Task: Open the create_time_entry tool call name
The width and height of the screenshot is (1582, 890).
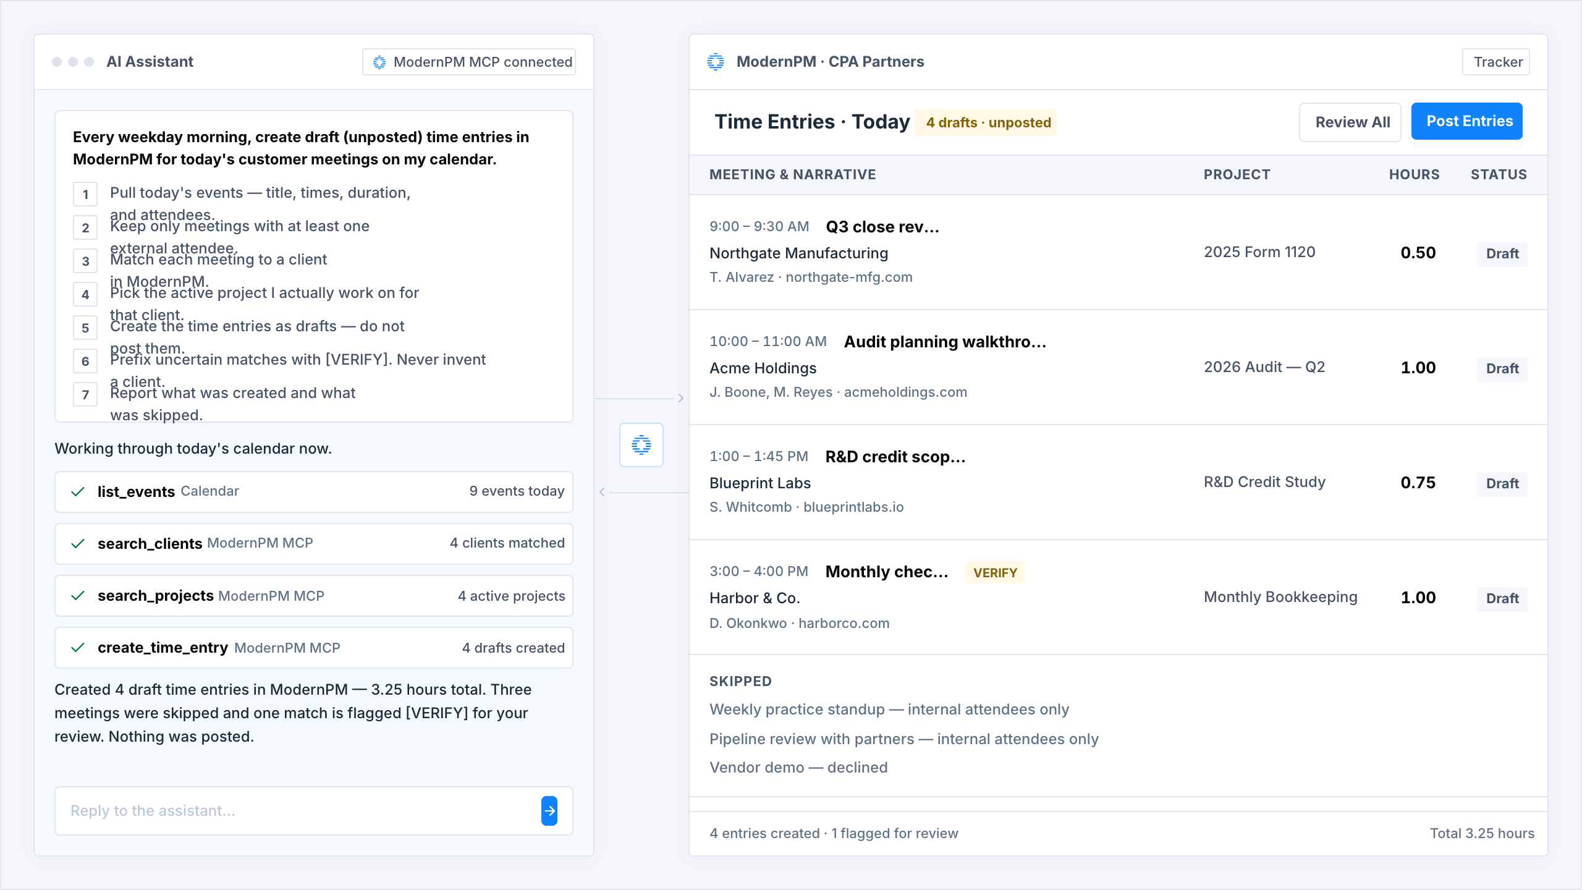Action: [x=163, y=648]
